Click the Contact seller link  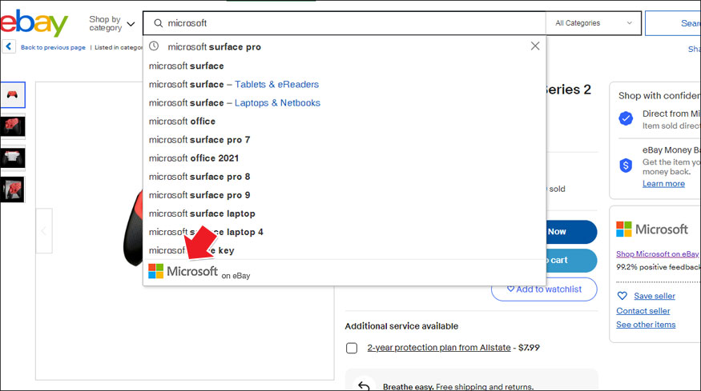coord(643,311)
